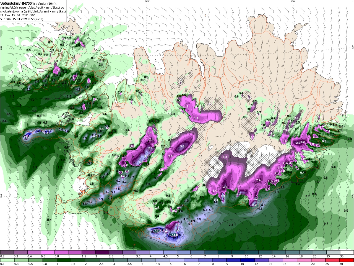Click upper legend swatch between 9 and 10
This screenshot has width=354, height=266.
coord(238,252)
